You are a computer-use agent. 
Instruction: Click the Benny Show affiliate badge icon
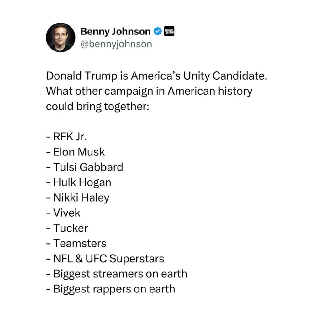[169, 31]
